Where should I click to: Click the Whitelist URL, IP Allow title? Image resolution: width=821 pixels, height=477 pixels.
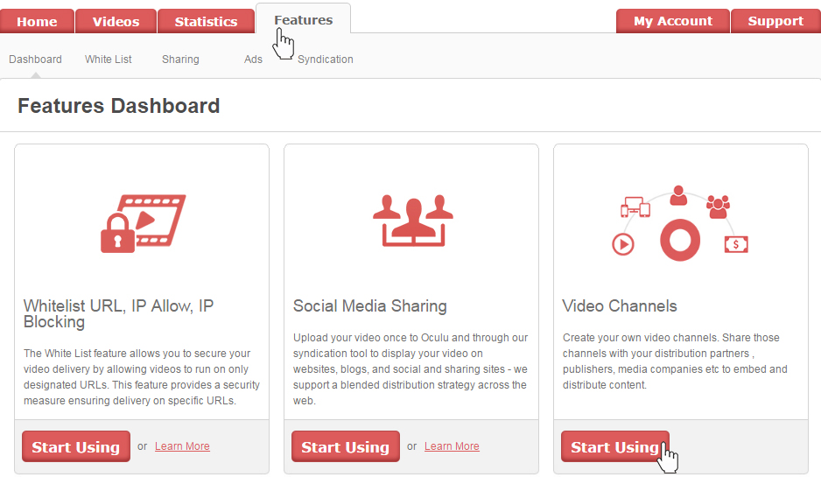[118, 313]
